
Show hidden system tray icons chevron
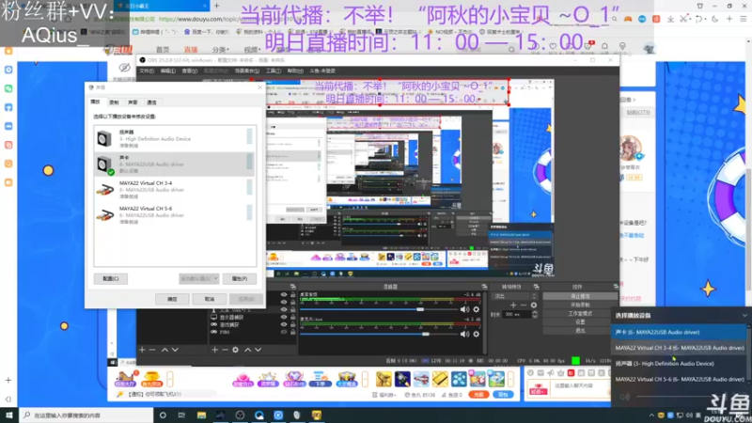pyautogui.click(x=651, y=415)
